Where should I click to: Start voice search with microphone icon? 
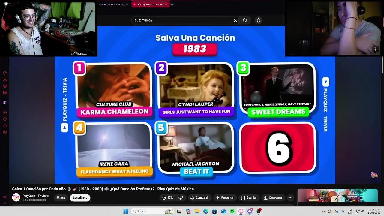(x=259, y=20)
